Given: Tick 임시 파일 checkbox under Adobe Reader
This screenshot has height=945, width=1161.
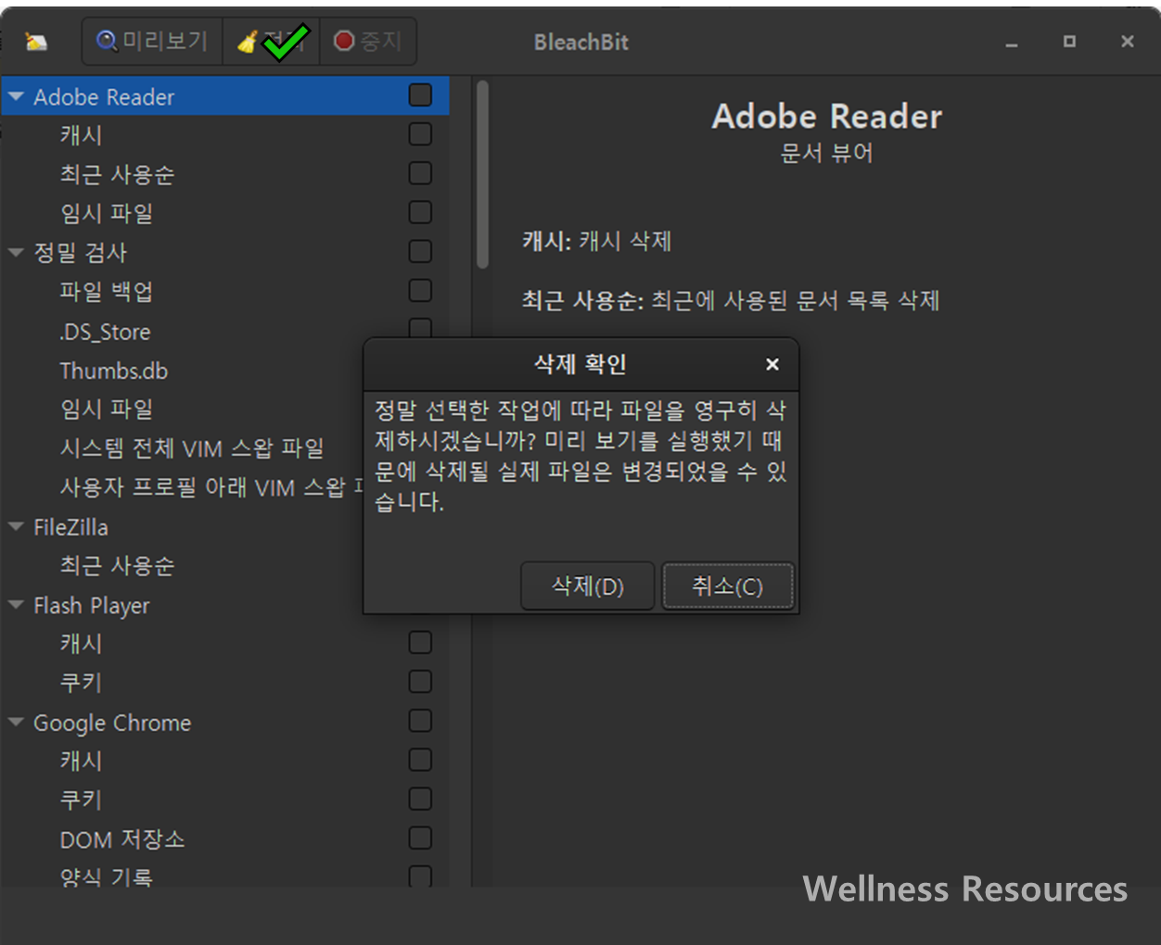Looking at the screenshot, I should (x=420, y=212).
